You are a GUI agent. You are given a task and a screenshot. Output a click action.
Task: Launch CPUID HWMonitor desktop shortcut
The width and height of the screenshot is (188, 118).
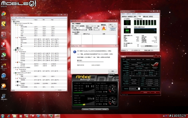coord(4,46)
